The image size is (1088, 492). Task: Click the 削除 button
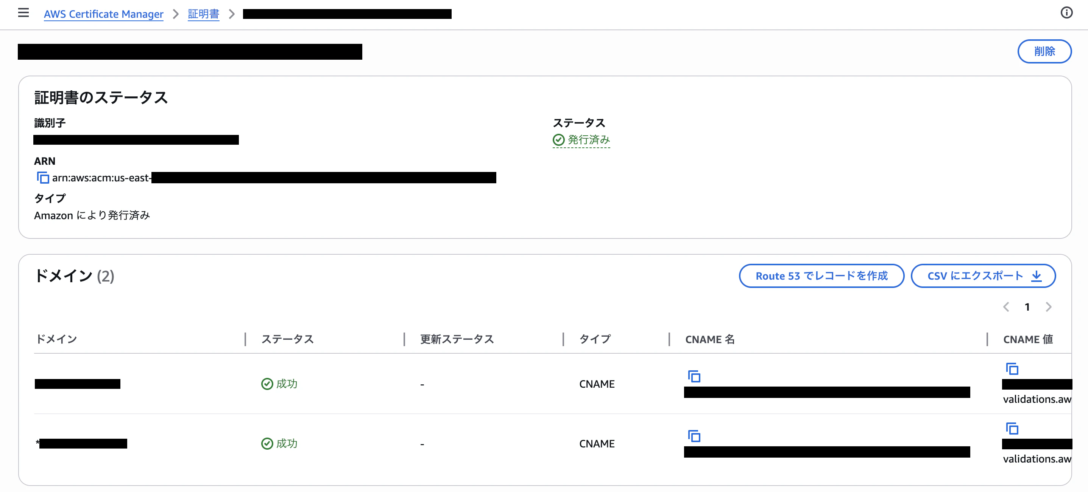tap(1044, 51)
